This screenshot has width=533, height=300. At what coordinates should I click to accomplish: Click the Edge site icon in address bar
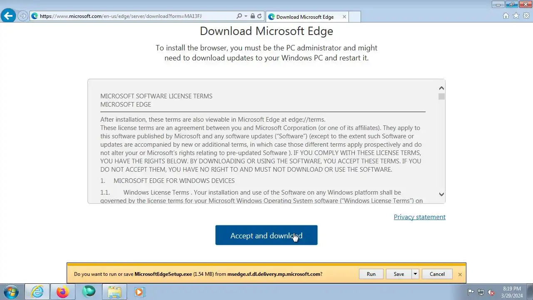click(35, 16)
